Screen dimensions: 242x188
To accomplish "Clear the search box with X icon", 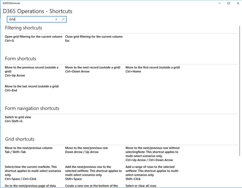I will coord(56,19).
